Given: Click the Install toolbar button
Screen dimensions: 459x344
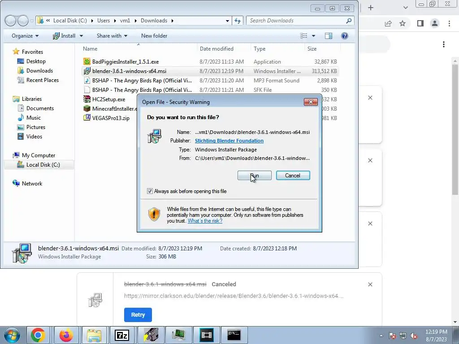Looking at the screenshot, I should point(65,36).
